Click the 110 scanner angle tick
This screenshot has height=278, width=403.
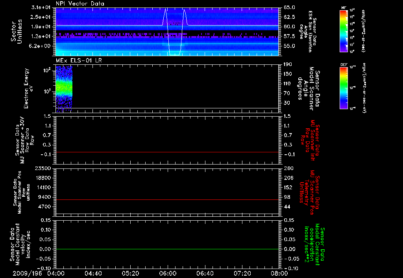(x=288, y=84)
